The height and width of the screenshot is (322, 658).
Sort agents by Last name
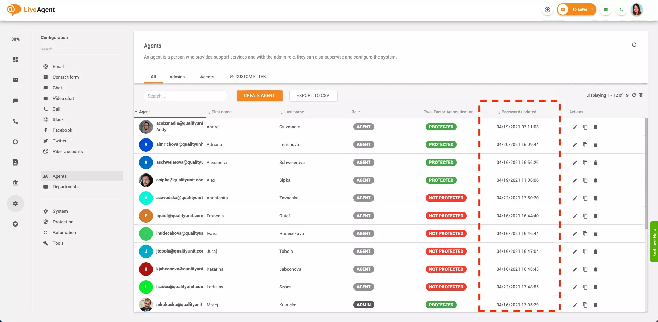coord(294,112)
